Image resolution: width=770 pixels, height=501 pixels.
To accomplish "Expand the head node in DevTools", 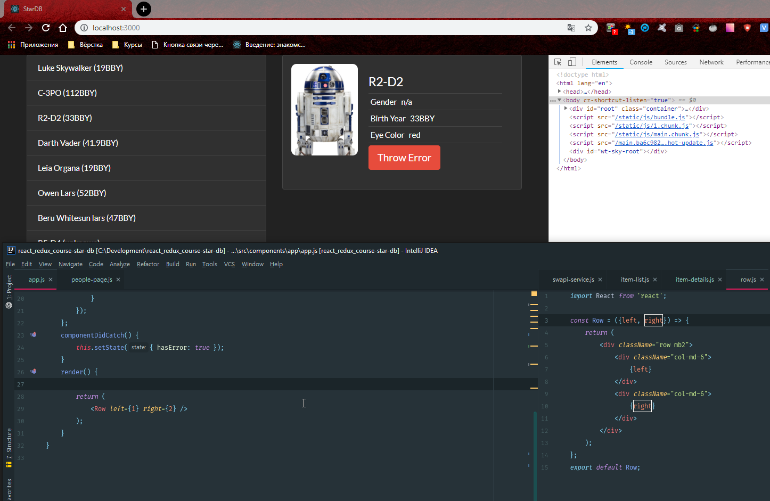I will 559,91.
